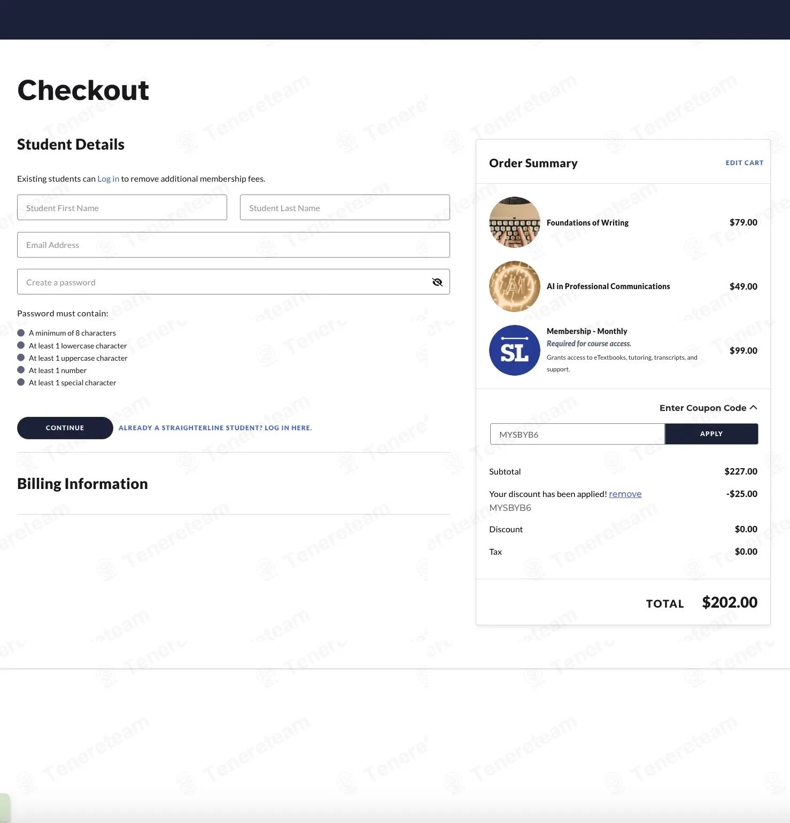
Task: Click 'At least 1 lowercase character' requirement
Action: [78, 346]
